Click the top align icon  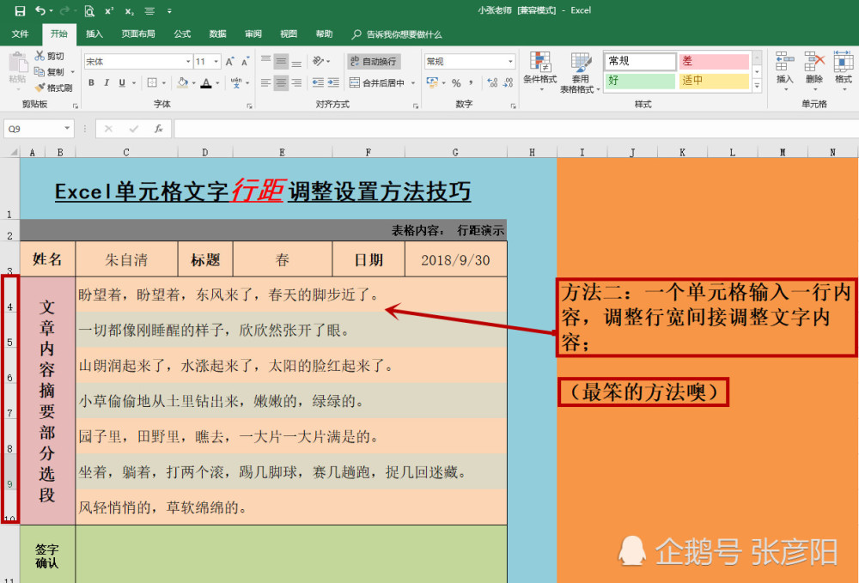pos(265,61)
